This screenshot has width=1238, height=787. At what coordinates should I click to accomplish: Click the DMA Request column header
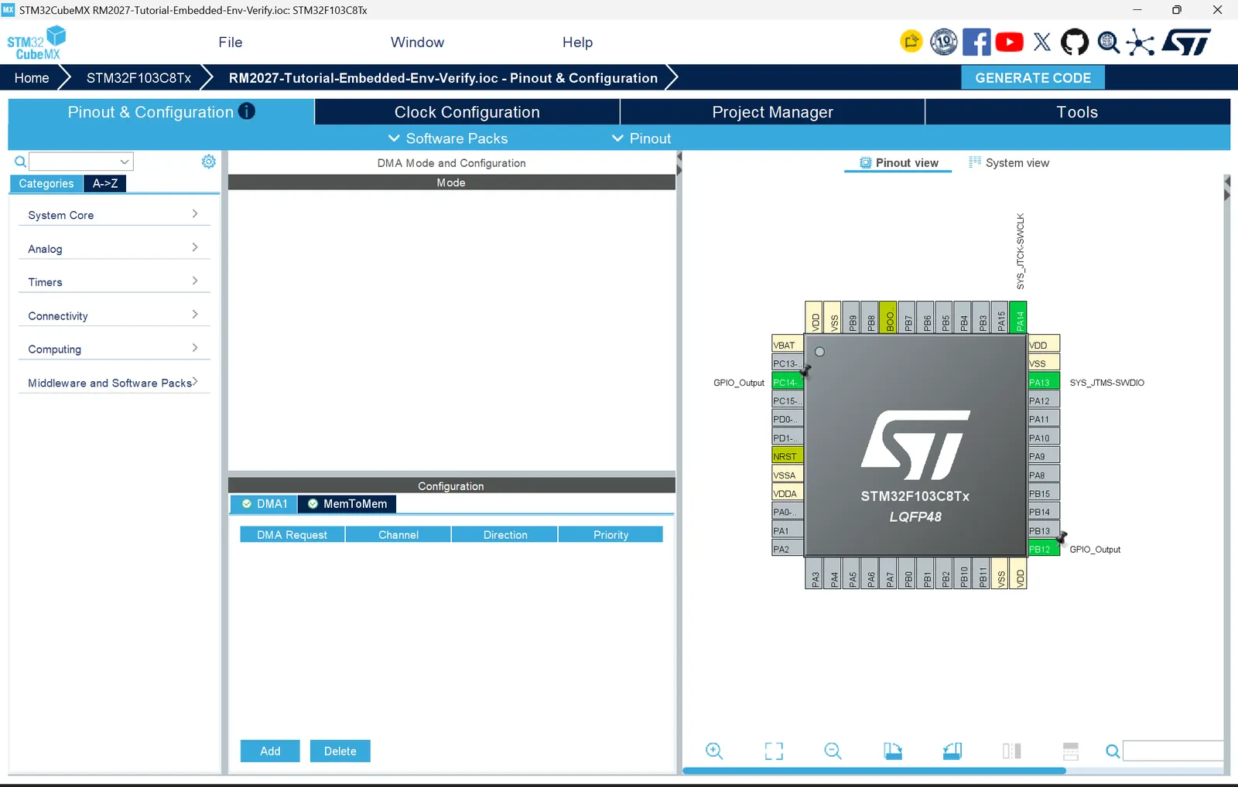coord(292,534)
